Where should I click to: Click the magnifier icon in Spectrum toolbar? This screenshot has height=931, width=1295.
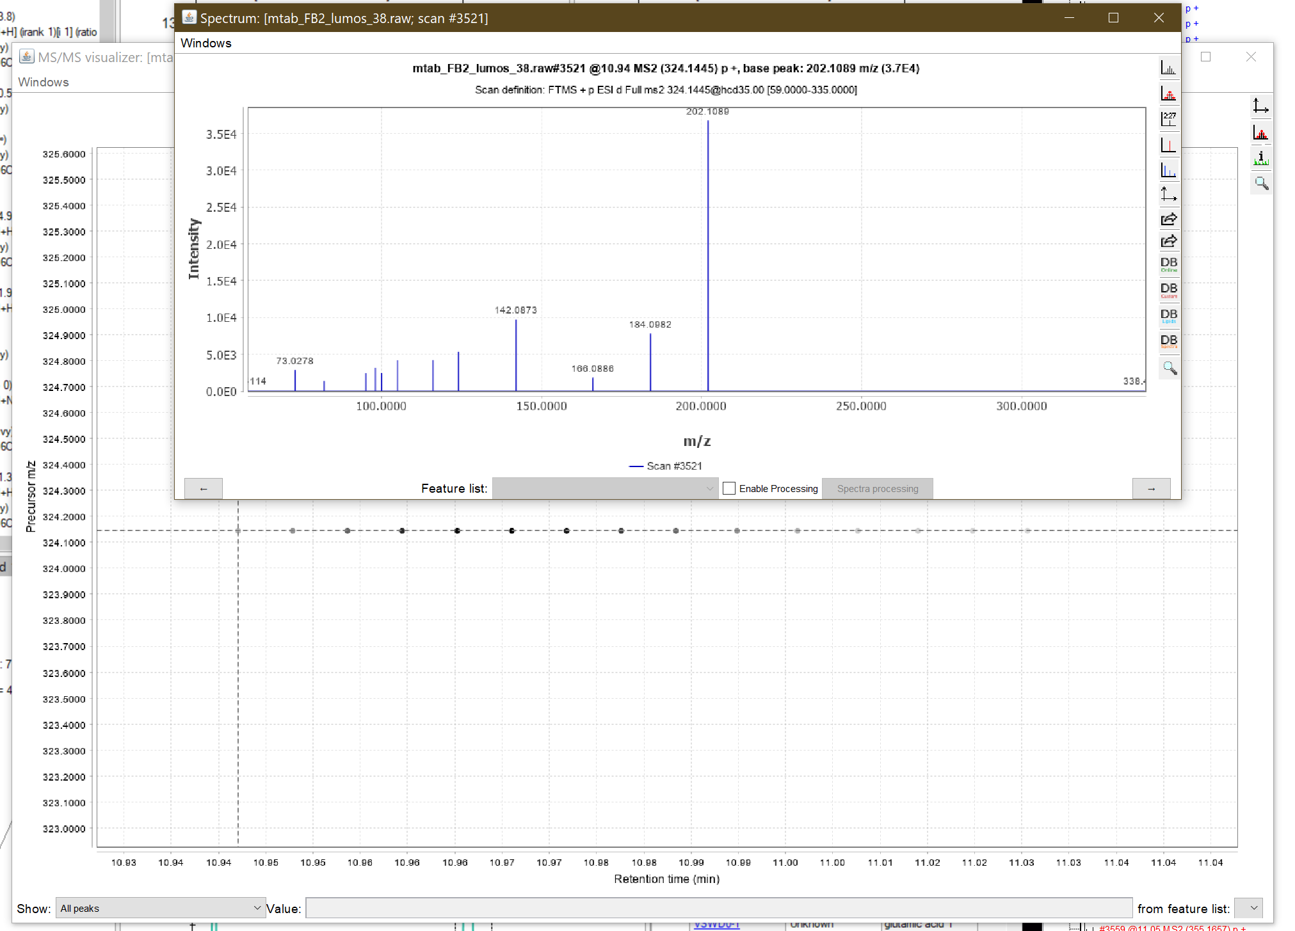click(x=1169, y=368)
